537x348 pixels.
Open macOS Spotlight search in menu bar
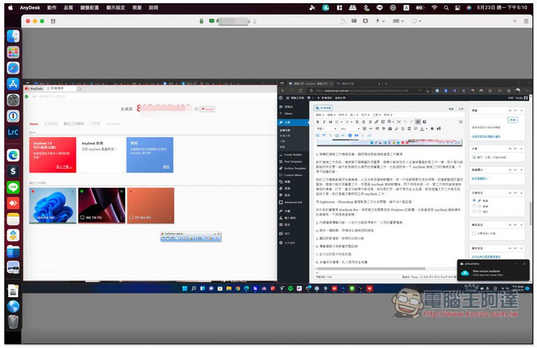[x=446, y=8]
